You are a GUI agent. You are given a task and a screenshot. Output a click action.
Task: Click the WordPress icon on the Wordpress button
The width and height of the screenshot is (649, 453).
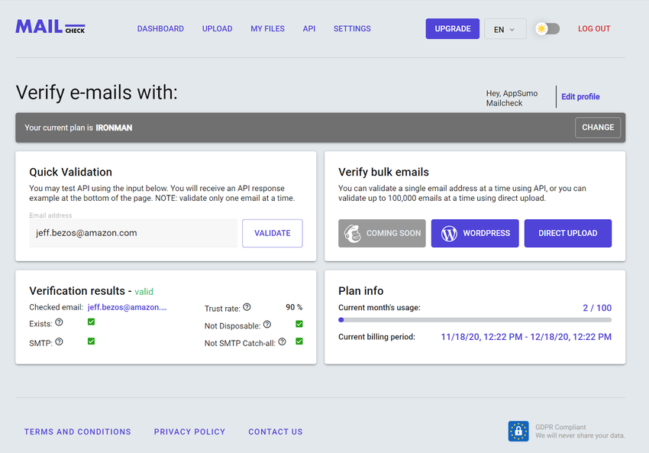(449, 233)
